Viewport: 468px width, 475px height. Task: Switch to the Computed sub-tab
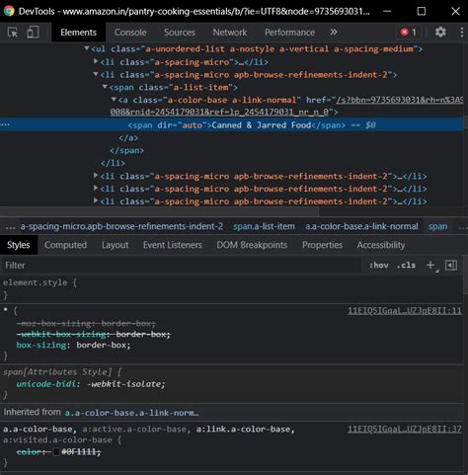pos(65,245)
